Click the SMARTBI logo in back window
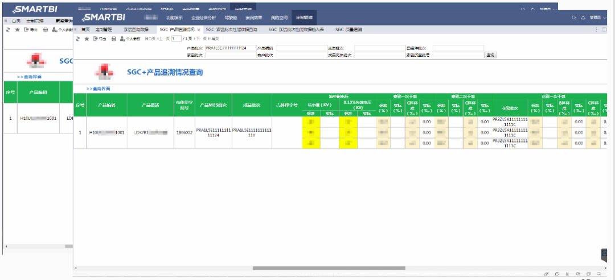This screenshot has width=615, height=280. coord(35,10)
